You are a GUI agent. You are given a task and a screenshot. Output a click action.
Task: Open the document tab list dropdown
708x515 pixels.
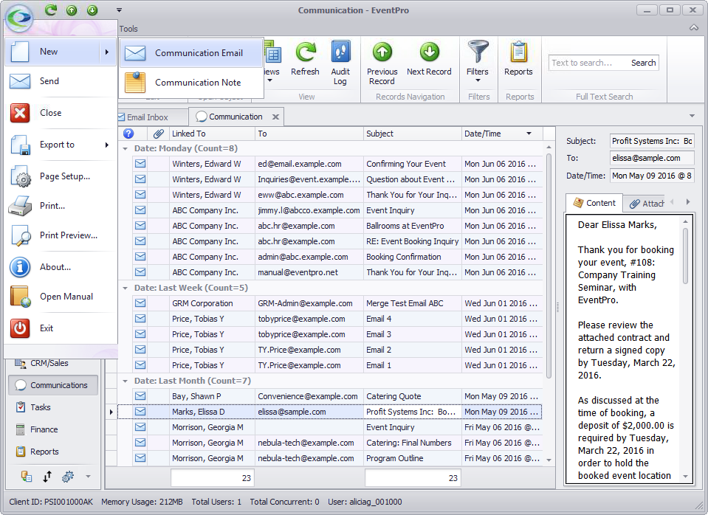692,116
